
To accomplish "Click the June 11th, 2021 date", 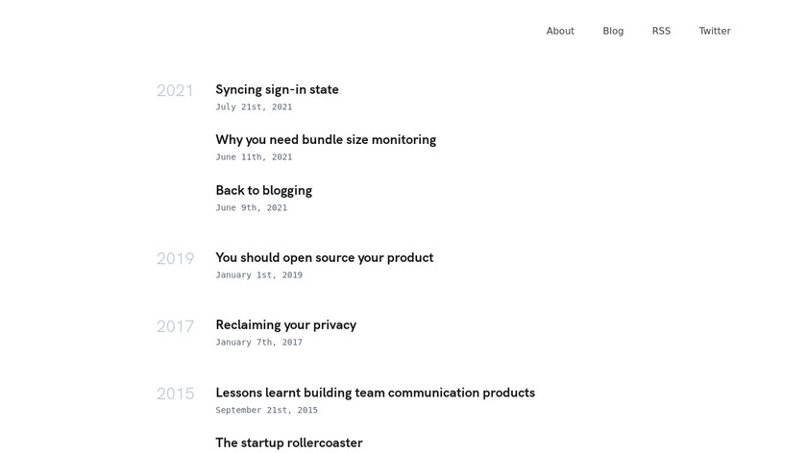I will coord(254,156).
